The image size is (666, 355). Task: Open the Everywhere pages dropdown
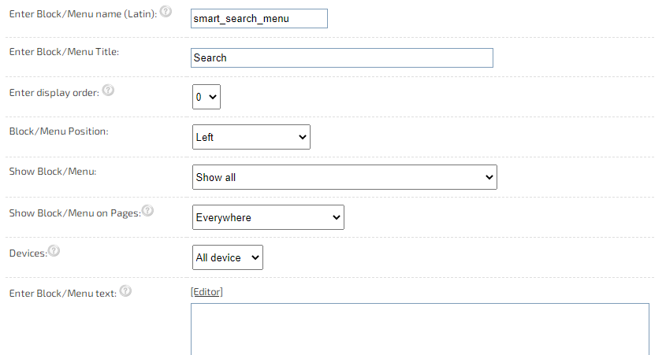click(x=268, y=217)
